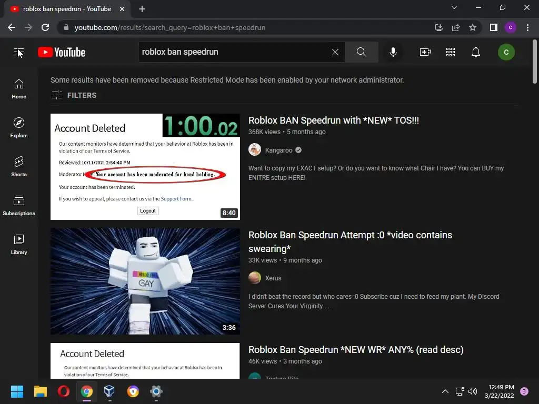
Task: Open the Settings gear taskbar icon
Action: pos(156,391)
